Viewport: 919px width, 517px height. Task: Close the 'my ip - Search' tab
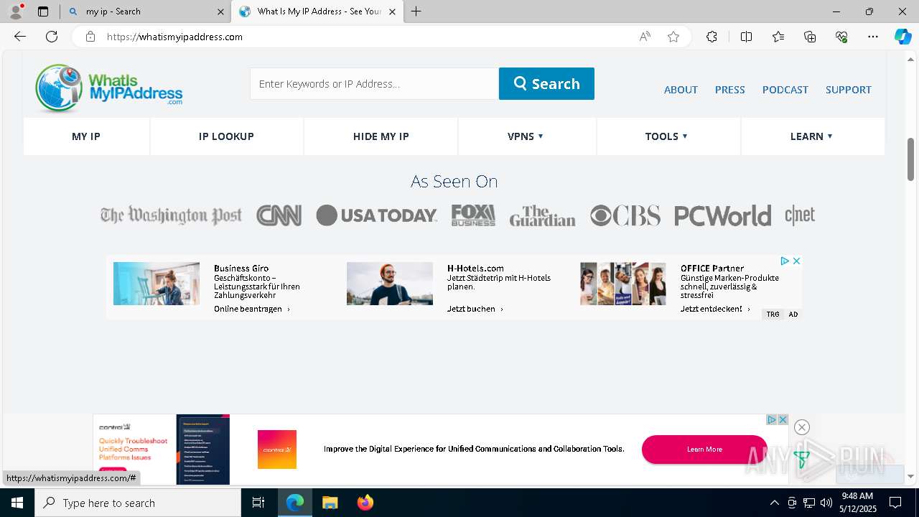point(220,11)
